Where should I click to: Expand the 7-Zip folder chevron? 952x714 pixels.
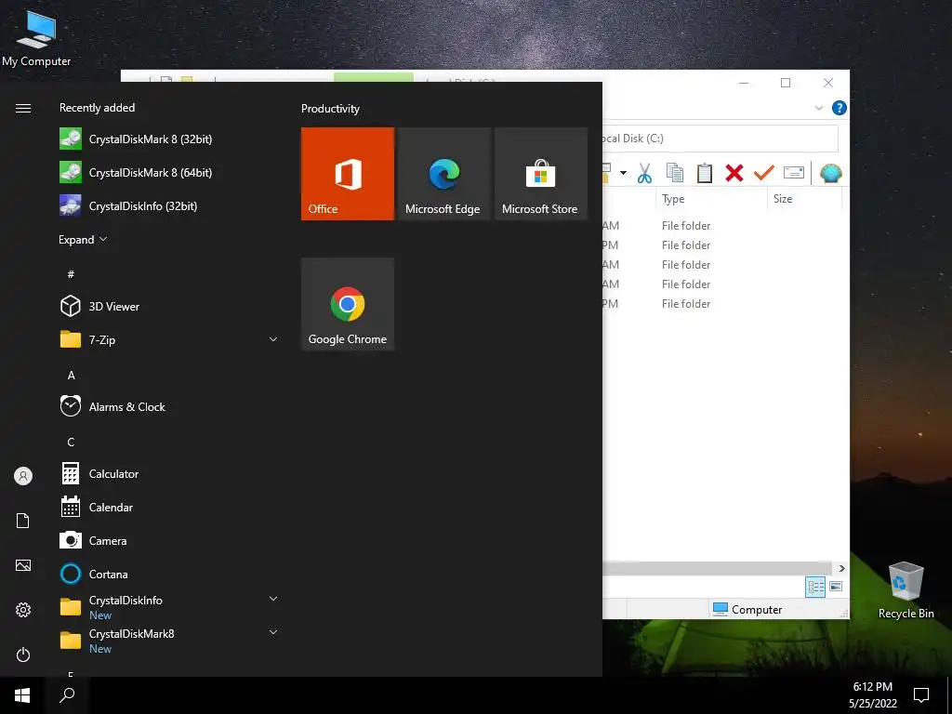pyautogui.click(x=273, y=339)
